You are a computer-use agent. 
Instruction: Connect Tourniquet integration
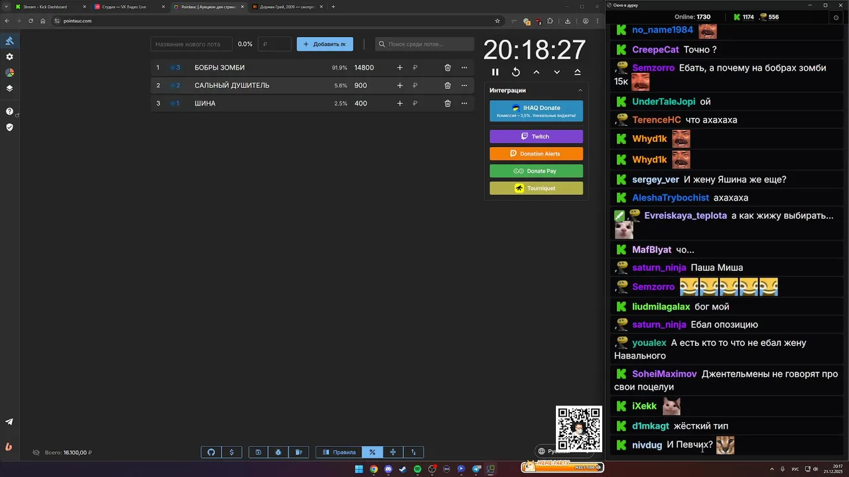536,188
